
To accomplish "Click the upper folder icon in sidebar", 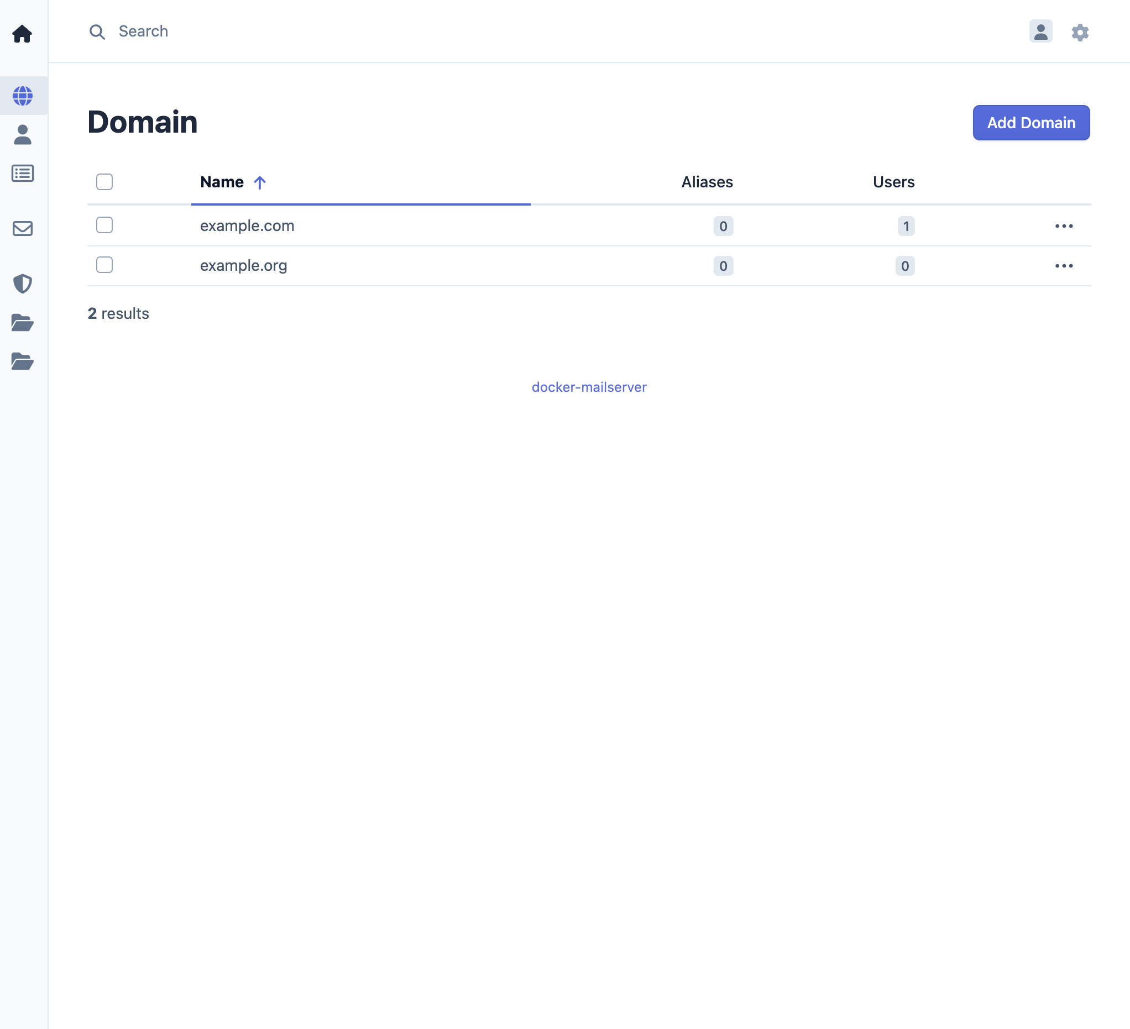I will click(23, 323).
